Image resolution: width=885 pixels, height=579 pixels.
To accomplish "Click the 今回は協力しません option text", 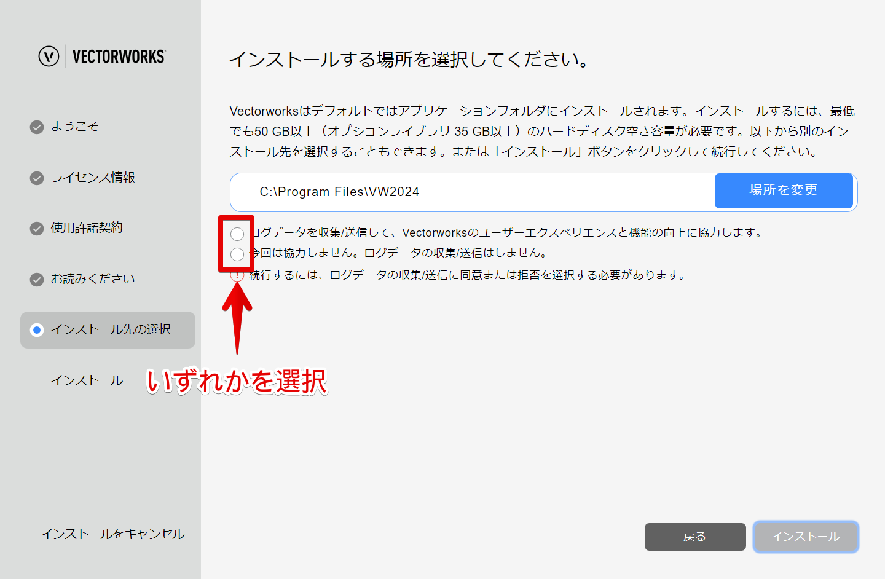I will (398, 253).
